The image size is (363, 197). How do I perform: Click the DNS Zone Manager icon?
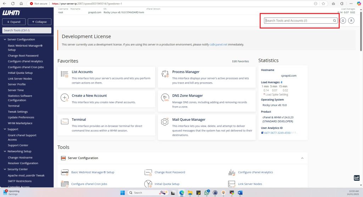pyautogui.click(x=165, y=98)
